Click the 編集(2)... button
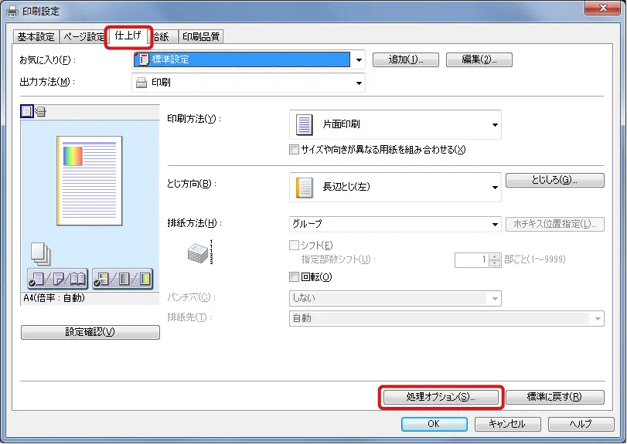Viewport: 627px width, 444px height. click(x=479, y=60)
